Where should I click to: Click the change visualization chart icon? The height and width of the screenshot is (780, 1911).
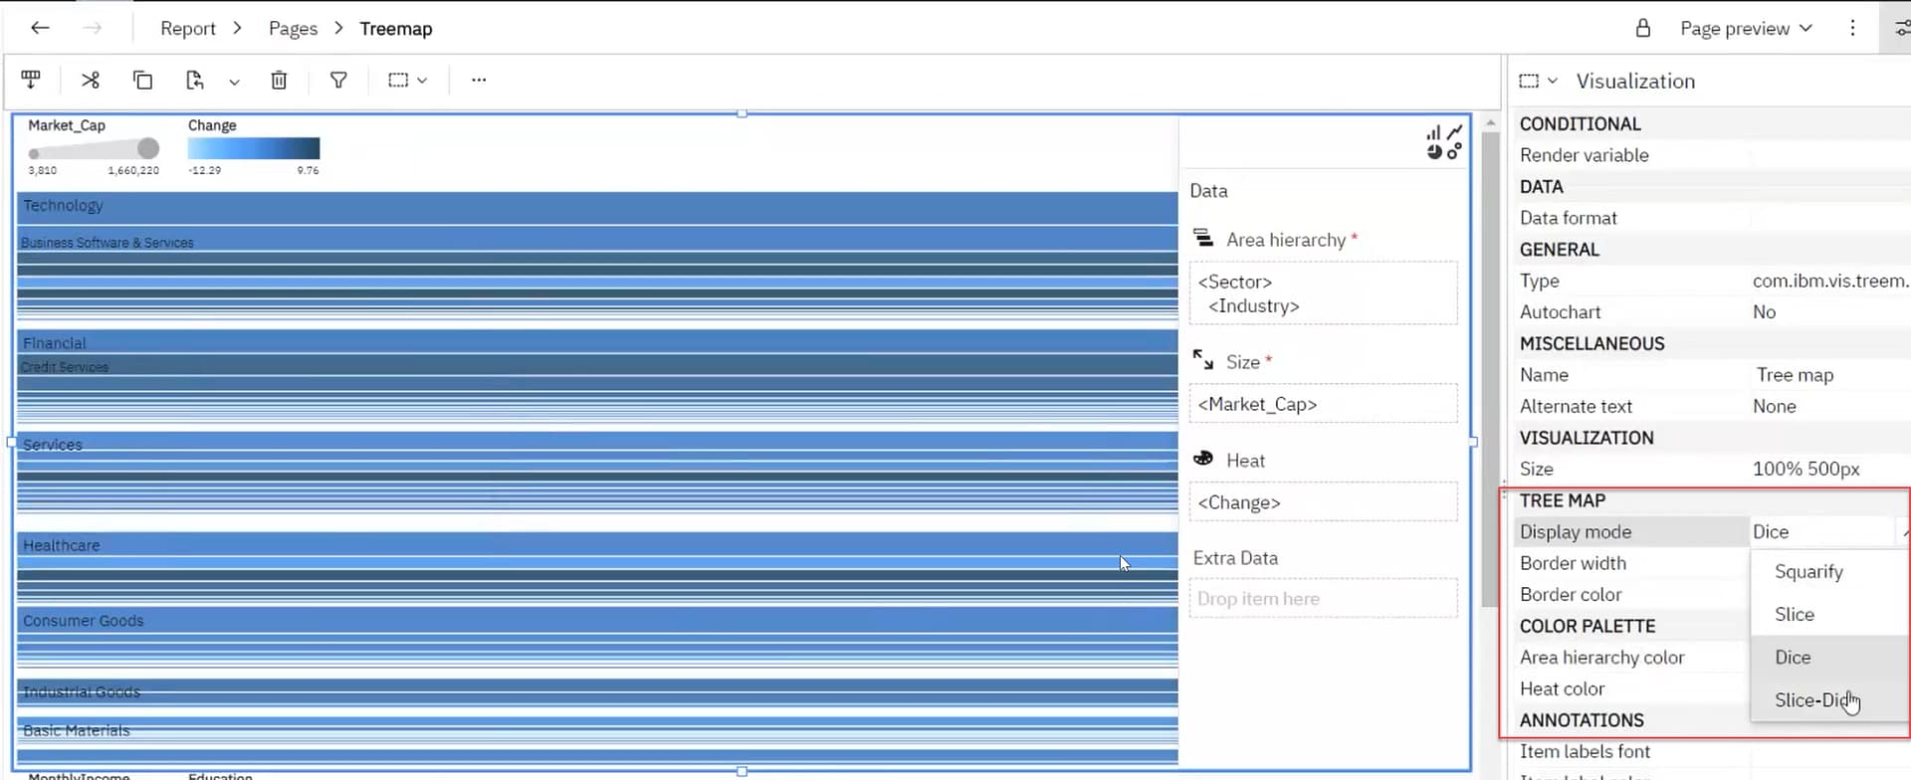click(x=1443, y=142)
